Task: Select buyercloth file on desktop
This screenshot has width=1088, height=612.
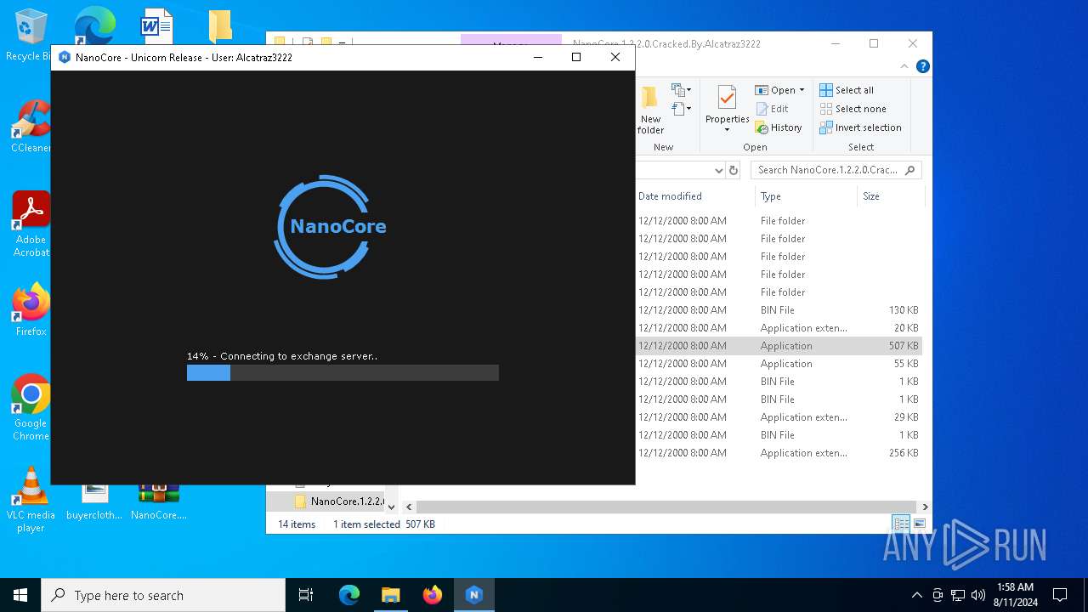Action: (x=94, y=500)
